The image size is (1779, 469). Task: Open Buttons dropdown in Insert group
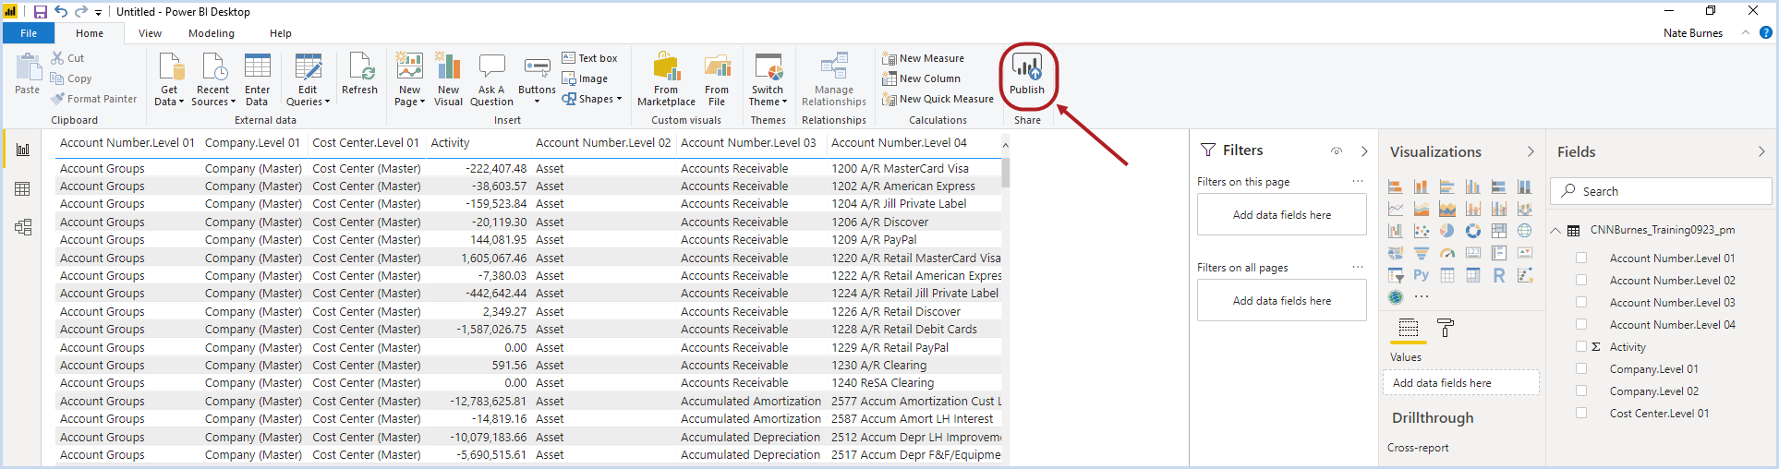537,79
